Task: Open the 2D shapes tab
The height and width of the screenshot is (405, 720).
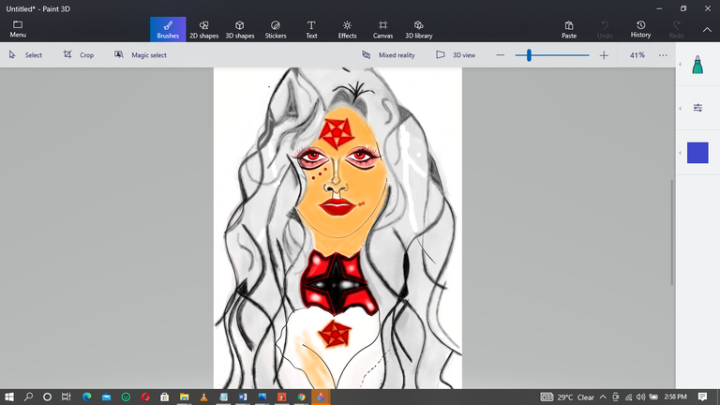Action: click(203, 29)
